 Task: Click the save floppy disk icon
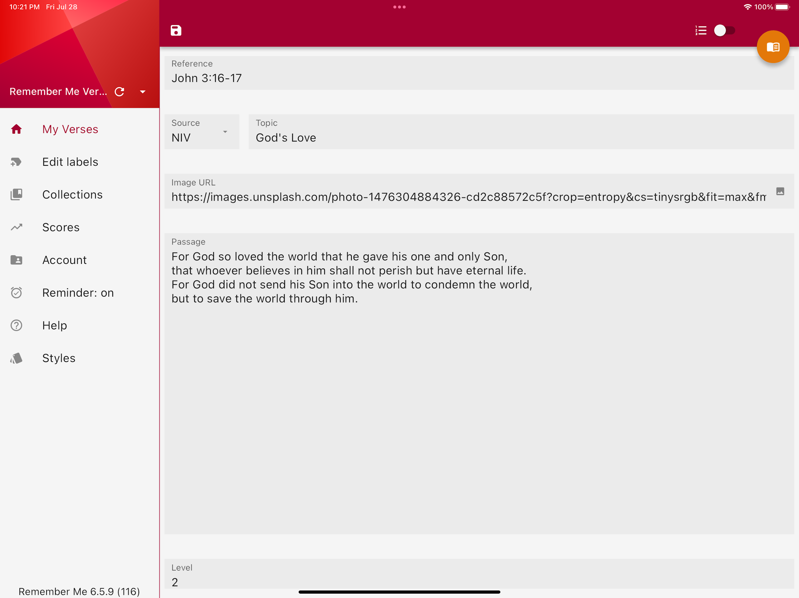click(176, 31)
